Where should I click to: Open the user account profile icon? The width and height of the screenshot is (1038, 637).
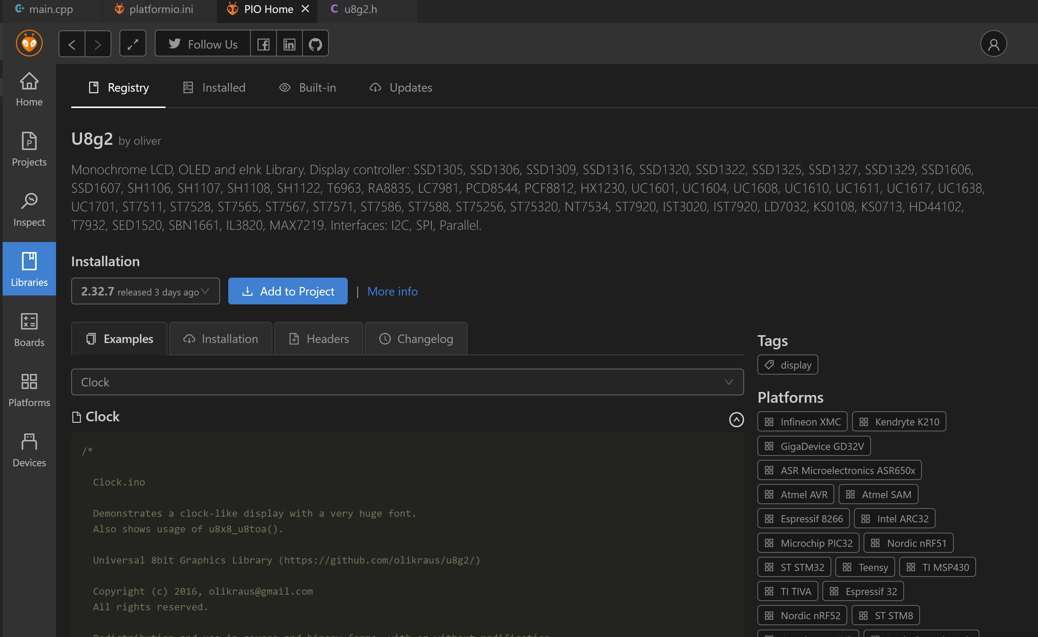(x=993, y=44)
